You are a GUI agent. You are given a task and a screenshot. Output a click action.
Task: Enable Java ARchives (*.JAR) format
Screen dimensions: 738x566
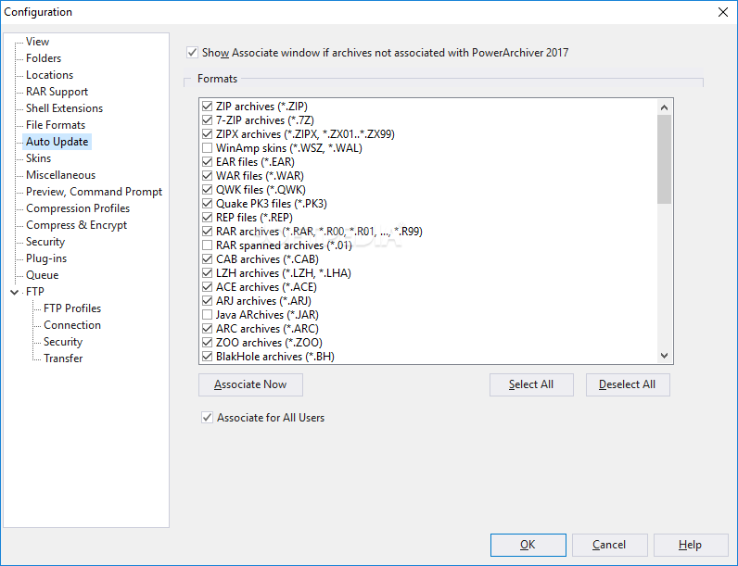pyautogui.click(x=207, y=315)
